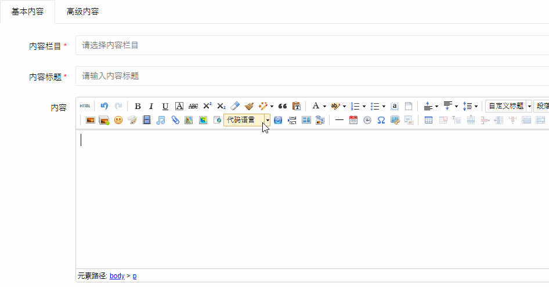Select the 基本内容 tab

(x=27, y=12)
